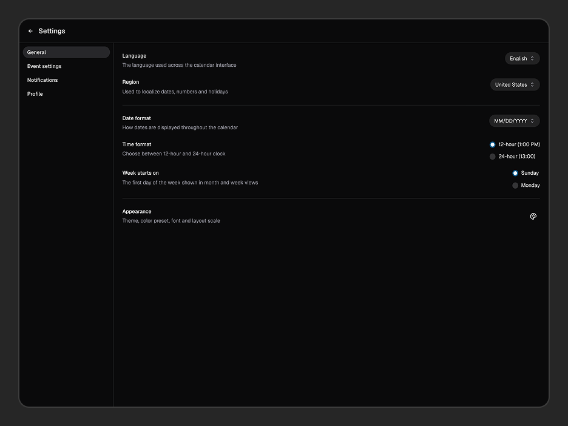Click the Date format label
The width and height of the screenshot is (568, 426).
click(x=137, y=118)
